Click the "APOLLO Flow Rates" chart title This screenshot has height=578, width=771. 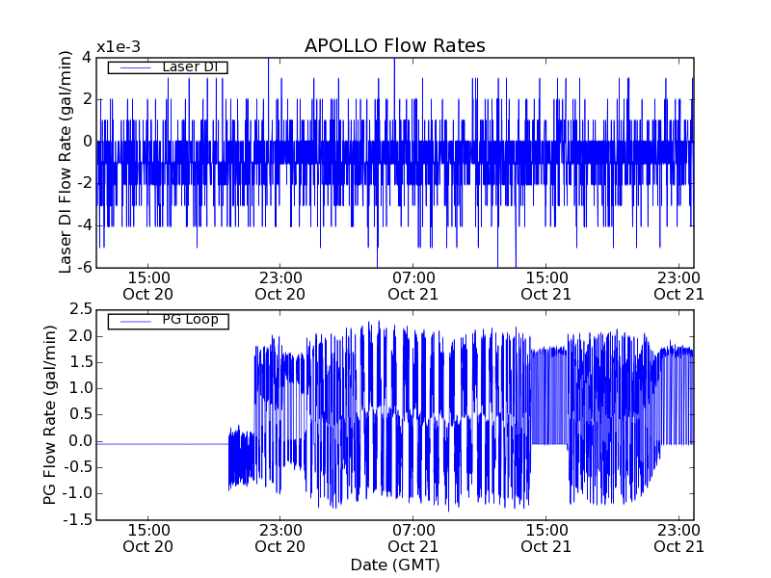coord(394,46)
